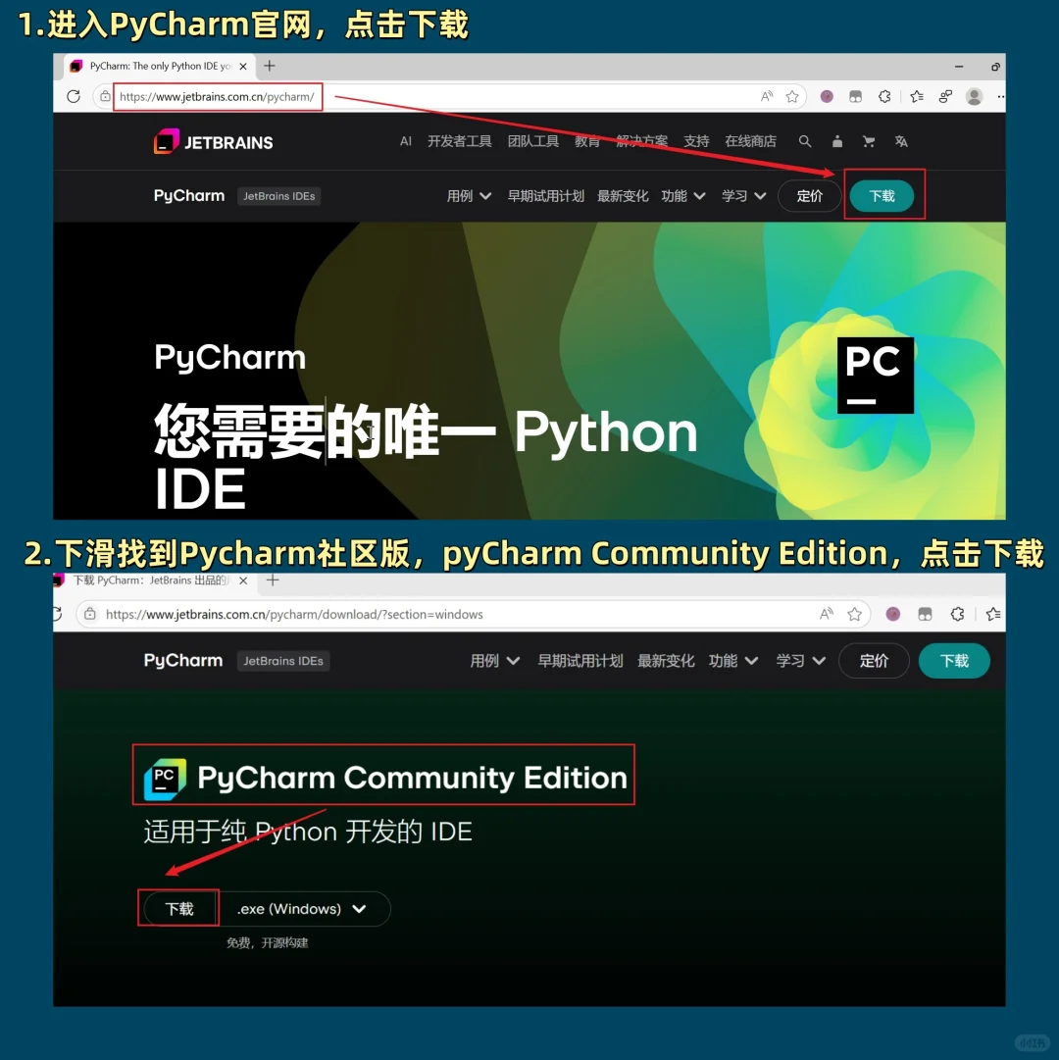1059x1060 pixels.
Task: Click the shopping cart icon in JetBrains header
Action: tap(869, 141)
